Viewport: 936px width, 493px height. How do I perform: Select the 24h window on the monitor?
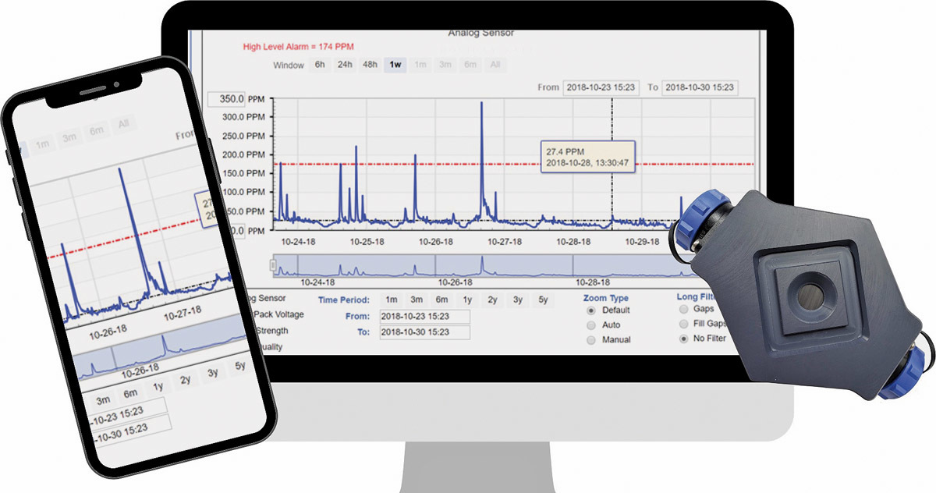(344, 66)
